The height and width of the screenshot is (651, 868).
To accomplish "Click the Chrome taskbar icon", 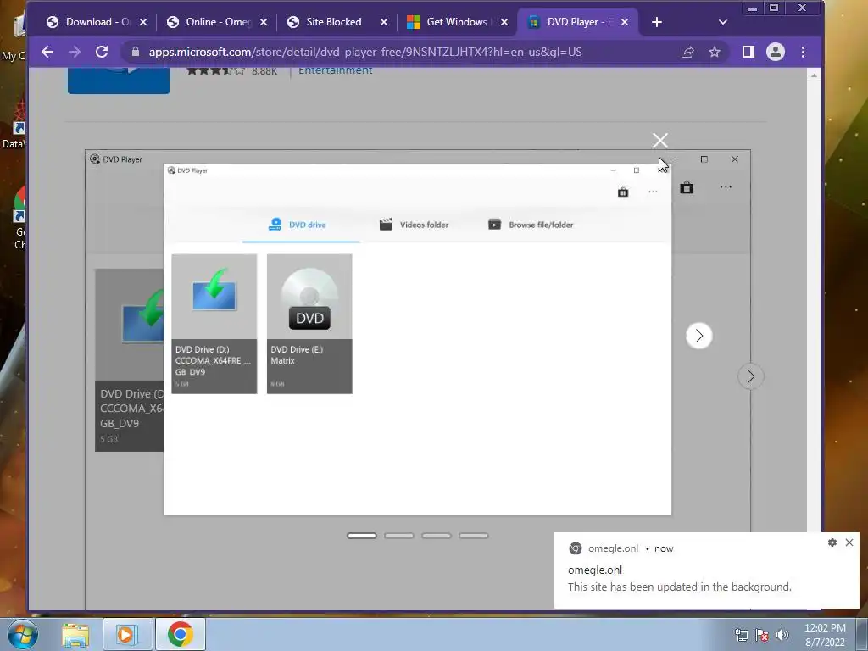I will point(181,635).
